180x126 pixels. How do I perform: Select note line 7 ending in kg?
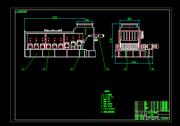tap(108, 109)
